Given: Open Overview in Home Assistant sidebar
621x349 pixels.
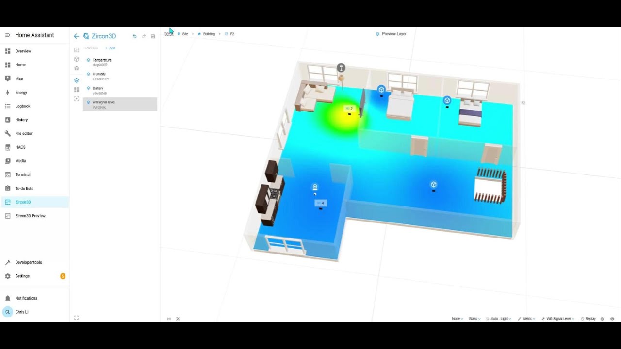Looking at the screenshot, I should (x=34, y=51).
